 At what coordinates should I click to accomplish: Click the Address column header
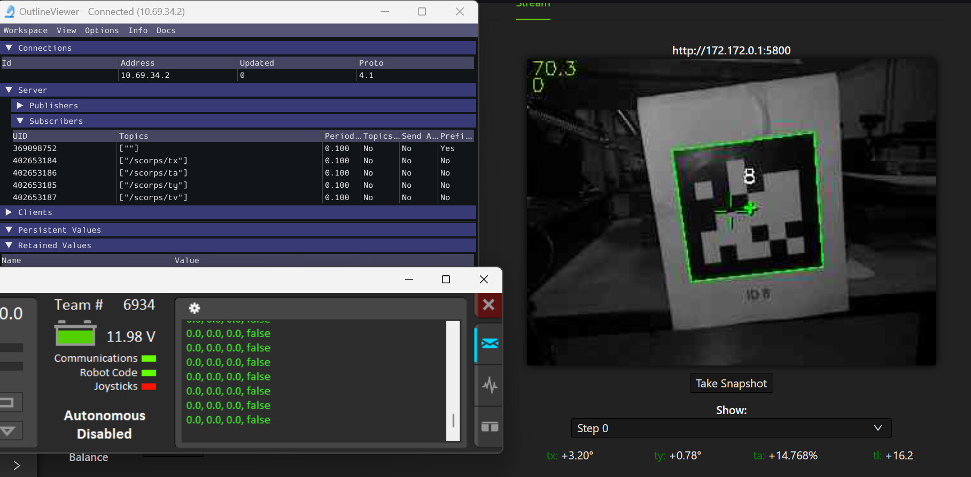point(137,63)
